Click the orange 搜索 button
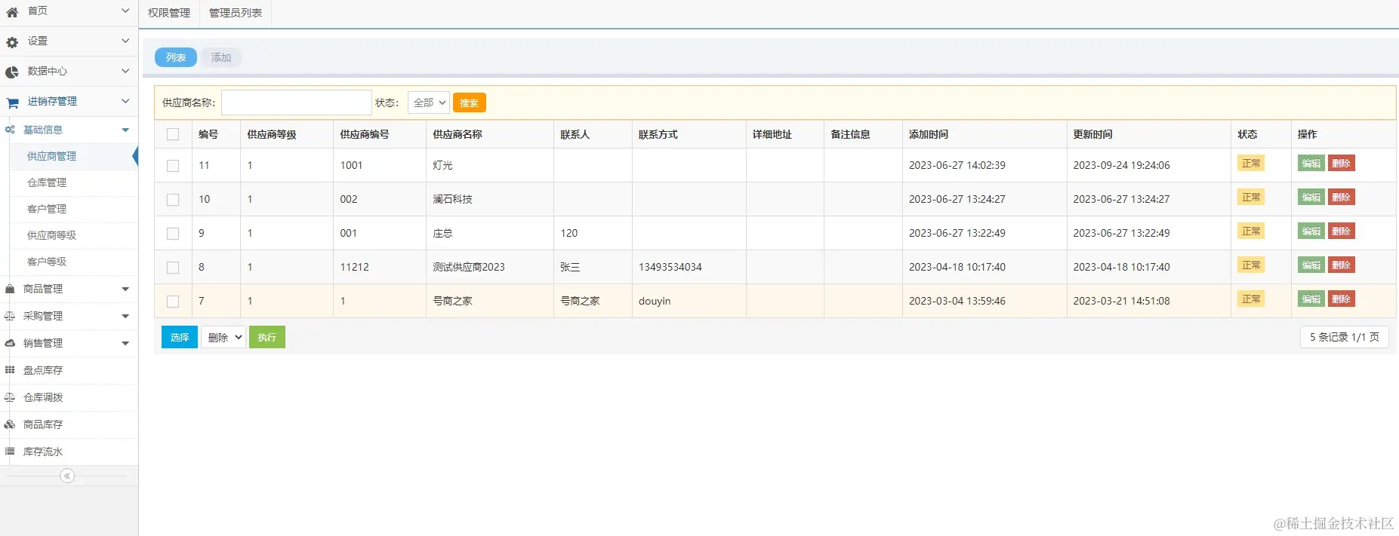 470,103
